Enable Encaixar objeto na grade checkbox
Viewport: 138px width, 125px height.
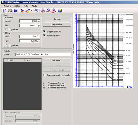(44, 75)
